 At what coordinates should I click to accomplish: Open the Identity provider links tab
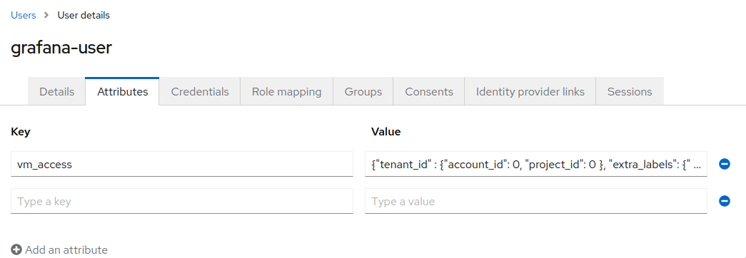click(530, 92)
